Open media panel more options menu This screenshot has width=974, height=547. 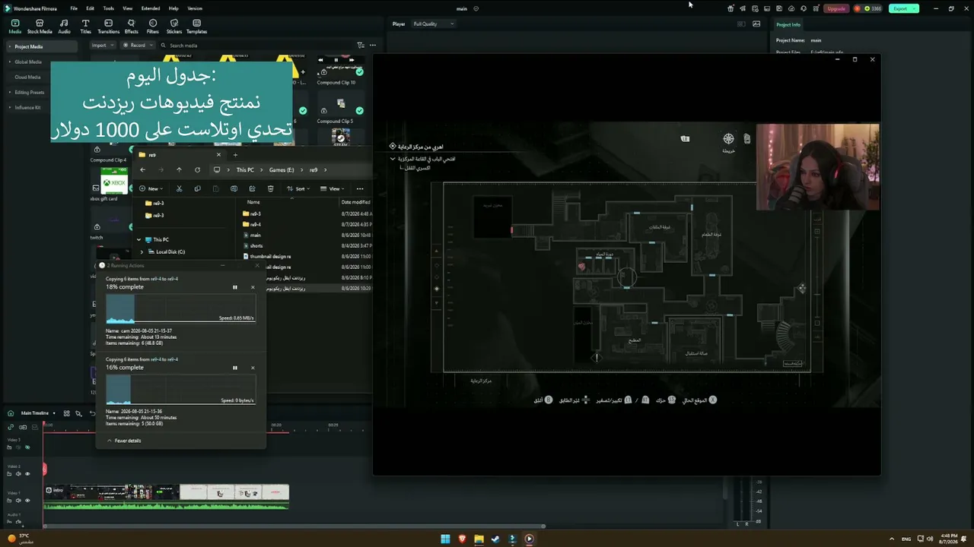click(373, 46)
